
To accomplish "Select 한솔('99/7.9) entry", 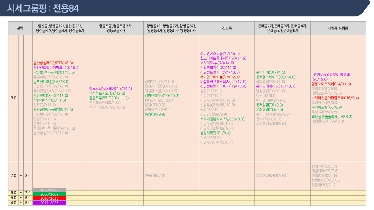I will 155,175.
